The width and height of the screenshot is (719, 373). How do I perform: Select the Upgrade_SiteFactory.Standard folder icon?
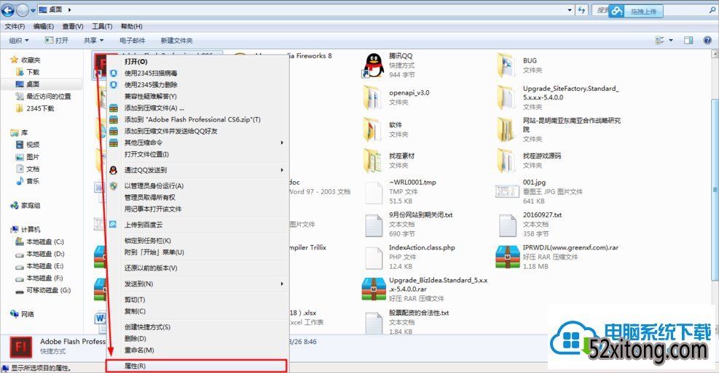506,97
